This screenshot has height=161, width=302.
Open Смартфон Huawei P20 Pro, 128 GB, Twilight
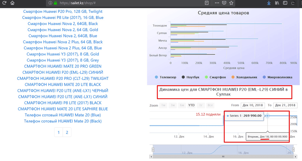pyautogui.click(x=63, y=11)
